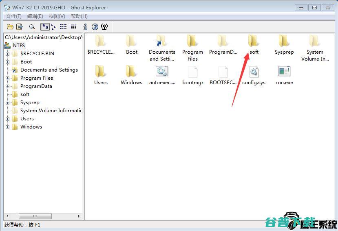This screenshot has height=231, width=338.
Task: Switch to large icons view
Action: [45, 27]
